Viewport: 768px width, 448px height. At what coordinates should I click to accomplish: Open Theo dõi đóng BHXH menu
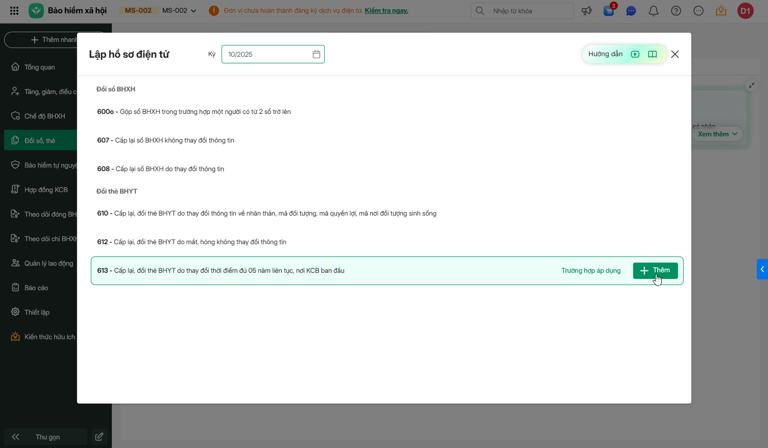[x=41, y=215]
